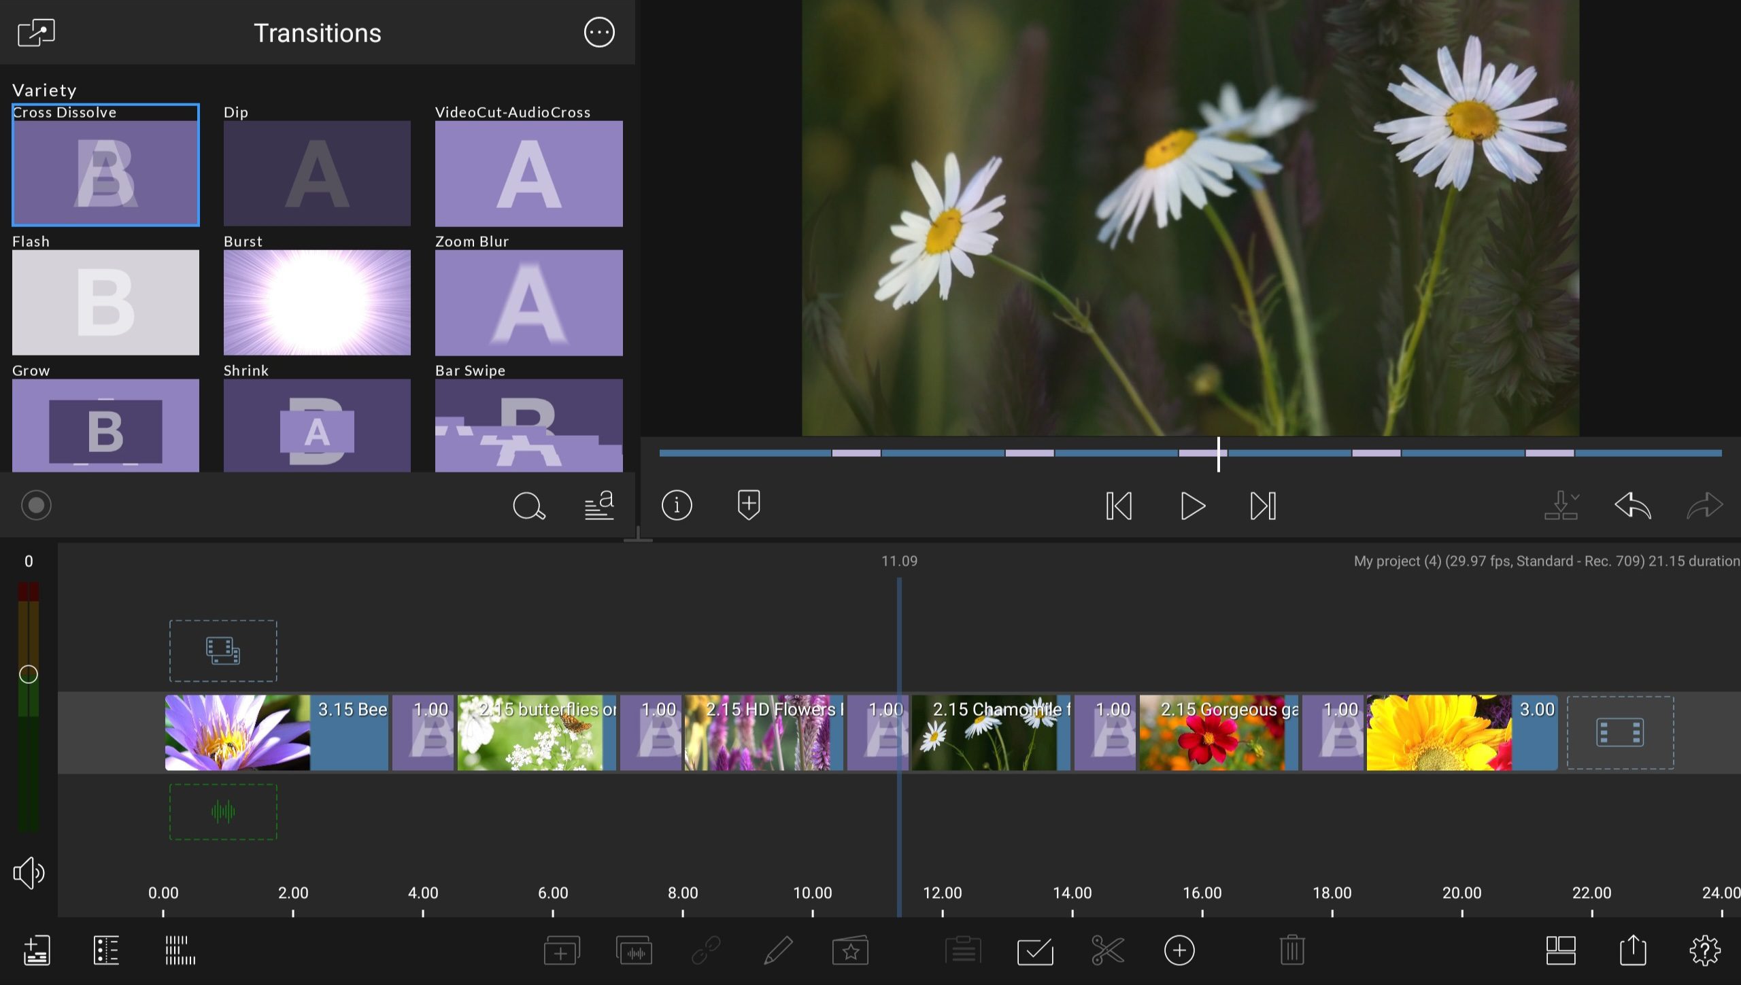1741x985 pixels.
Task: Expand the layout switcher options
Action: point(1561,950)
